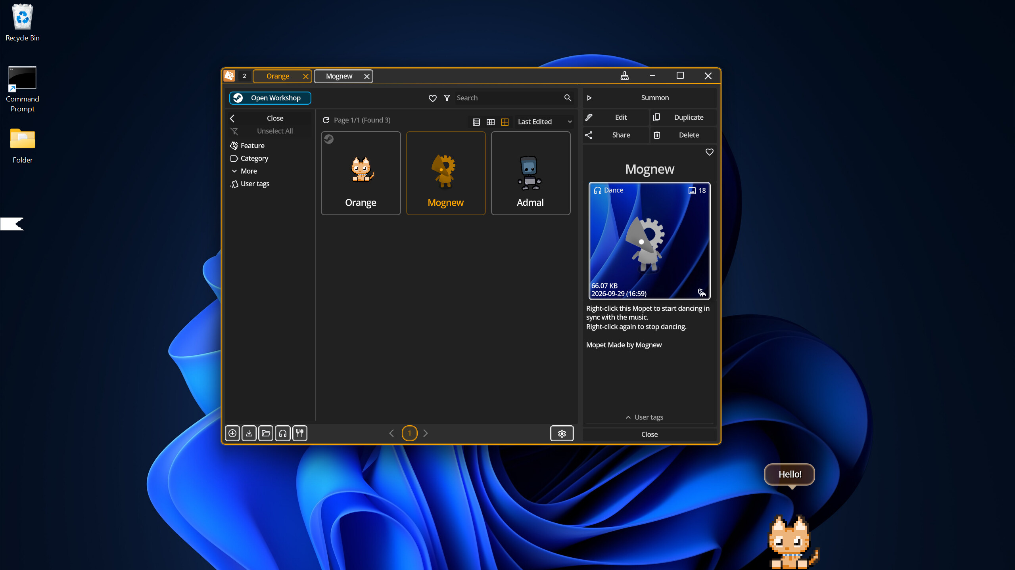The height and width of the screenshot is (570, 1015).
Task: Click Unselect All filters
Action: (x=270, y=131)
